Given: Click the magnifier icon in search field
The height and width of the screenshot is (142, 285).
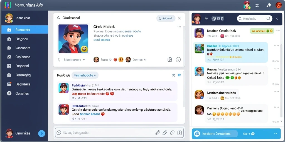Looking at the screenshot, I should [x=268, y=19].
